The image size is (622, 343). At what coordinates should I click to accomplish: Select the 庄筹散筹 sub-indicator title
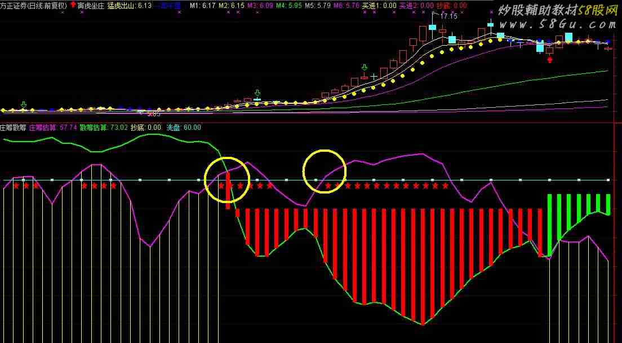[x=13, y=127]
